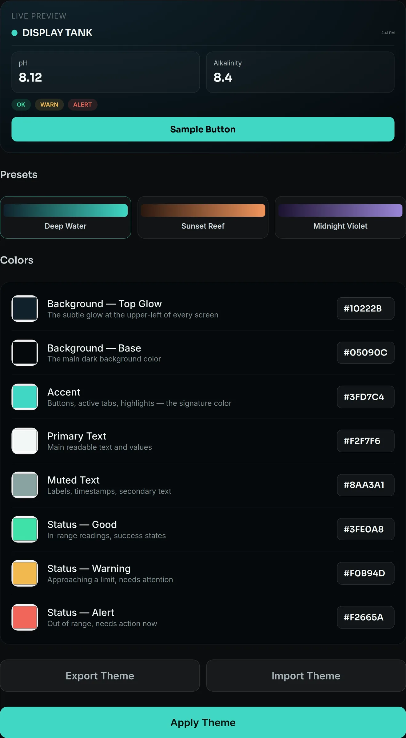Click the Alkalinity 8.4 reading card
This screenshot has height=738, width=406.
(x=300, y=72)
